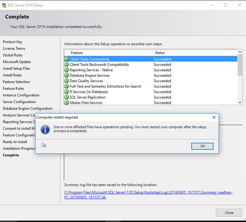Select the R Services (In-Database) row
Image resolution: width=246 pixels, height=222 pixels.
point(151,92)
